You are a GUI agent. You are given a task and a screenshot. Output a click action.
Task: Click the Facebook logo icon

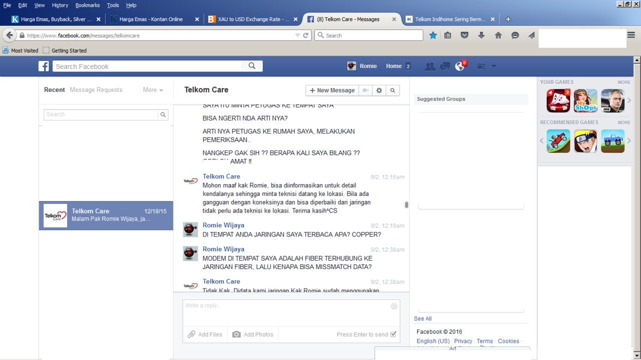pos(44,66)
